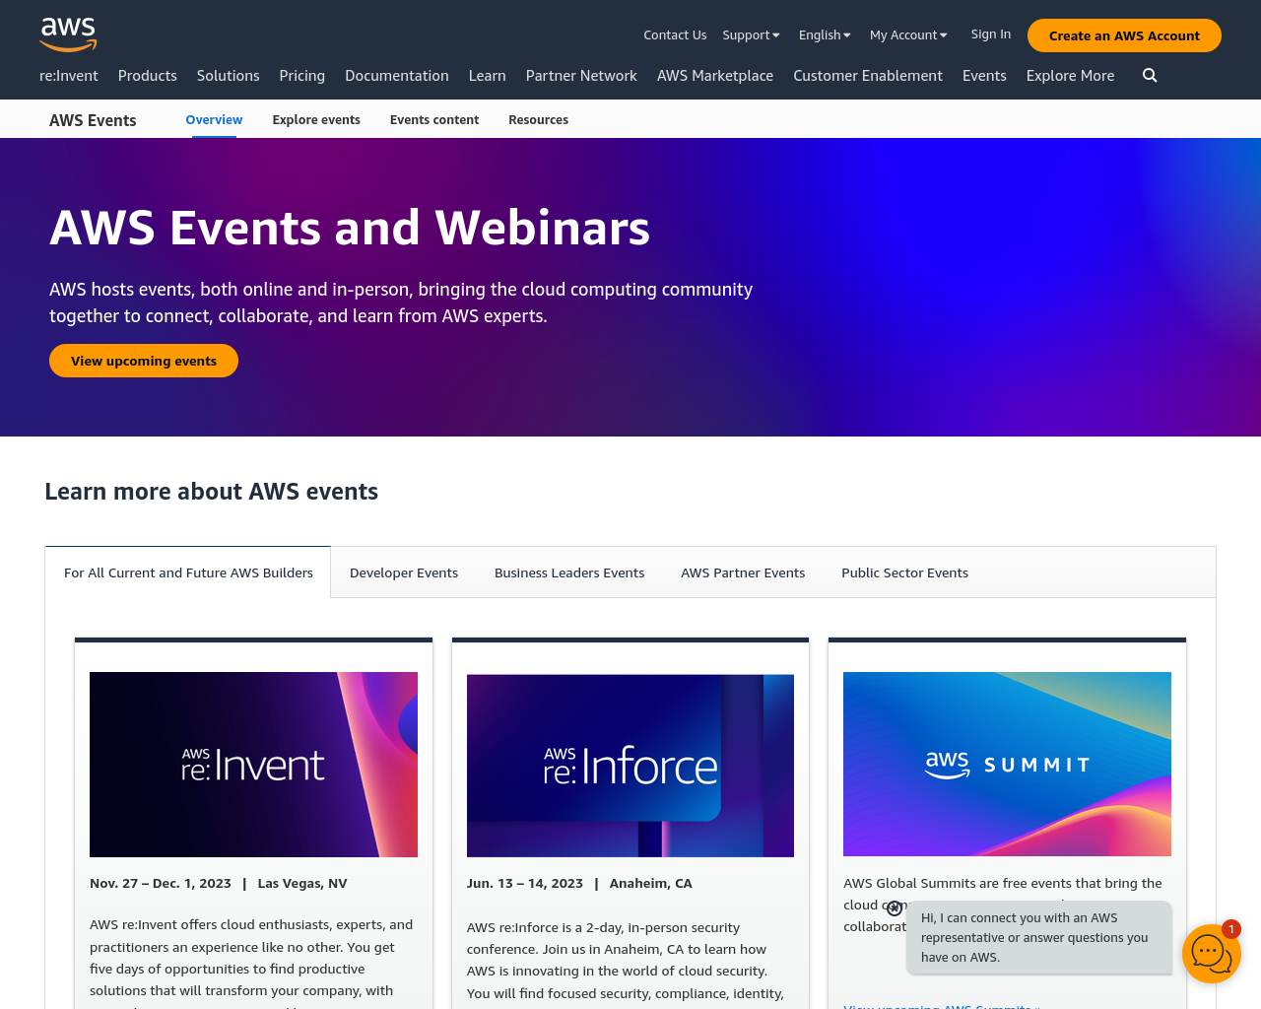Select the Resources sub-navigation tab
Image resolution: width=1261 pixels, height=1009 pixels.
coord(538,119)
